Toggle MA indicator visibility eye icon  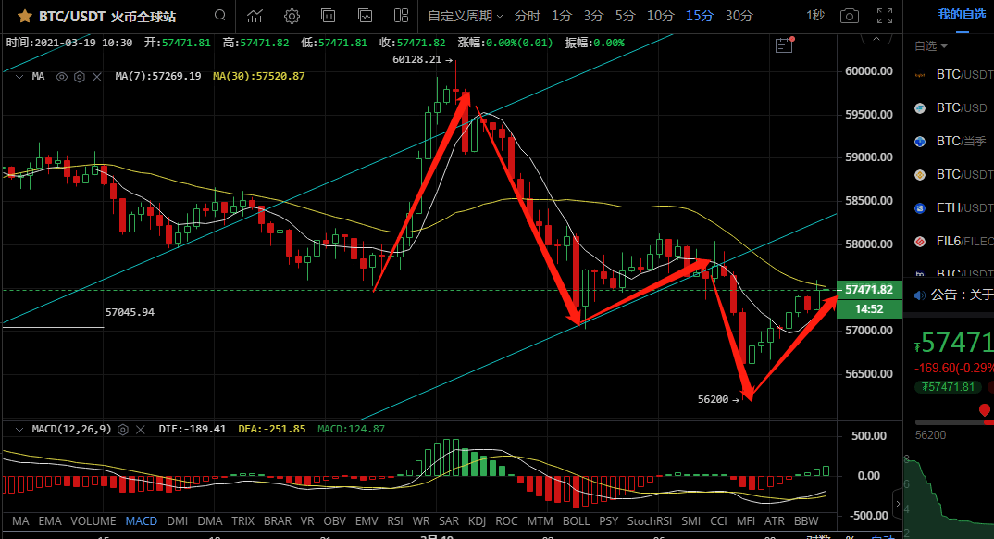point(61,77)
